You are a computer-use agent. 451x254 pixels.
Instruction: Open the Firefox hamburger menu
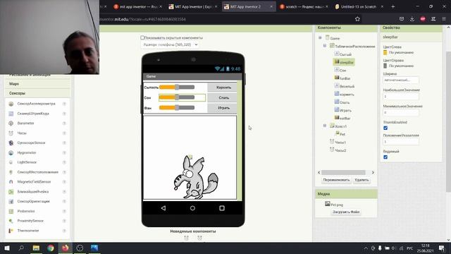click(x=444, y=19)
